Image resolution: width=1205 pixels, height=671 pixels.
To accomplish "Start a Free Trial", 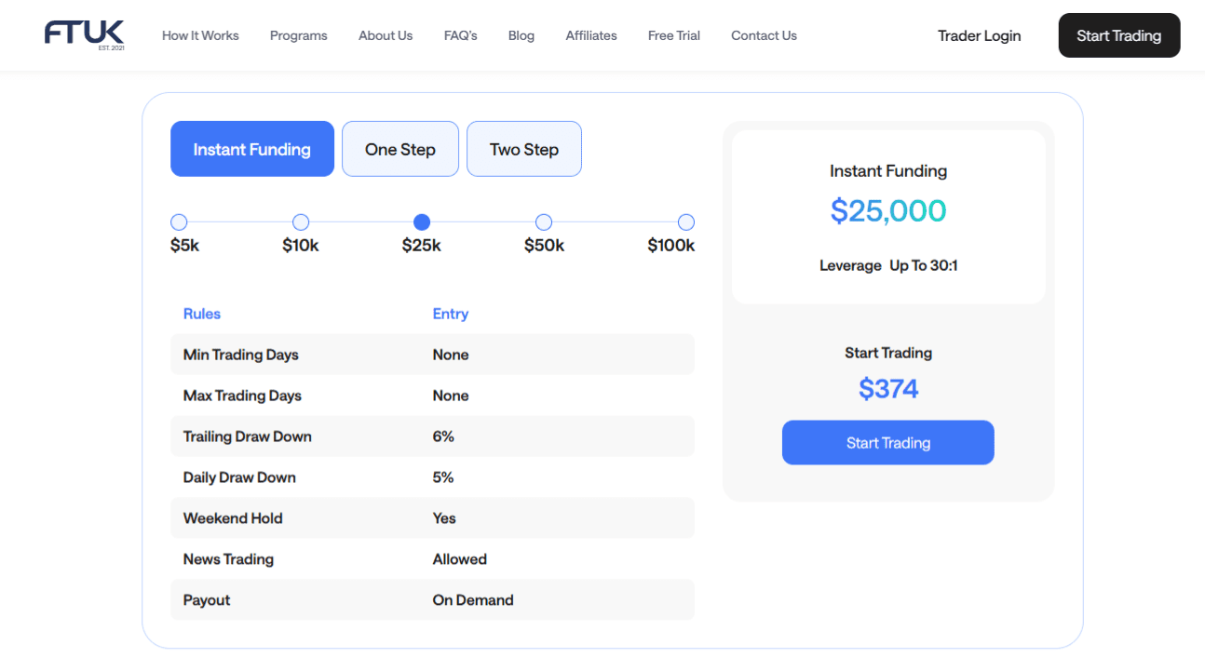I will click(x=673, y=35).
